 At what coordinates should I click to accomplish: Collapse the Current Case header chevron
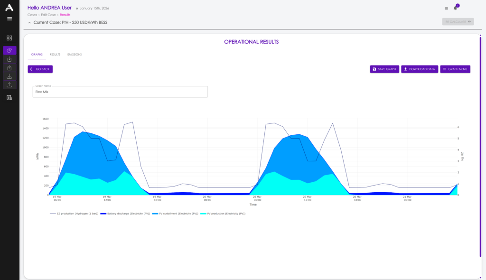[29, 22]
